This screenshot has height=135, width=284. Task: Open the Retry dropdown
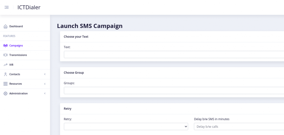click(126, 126)
